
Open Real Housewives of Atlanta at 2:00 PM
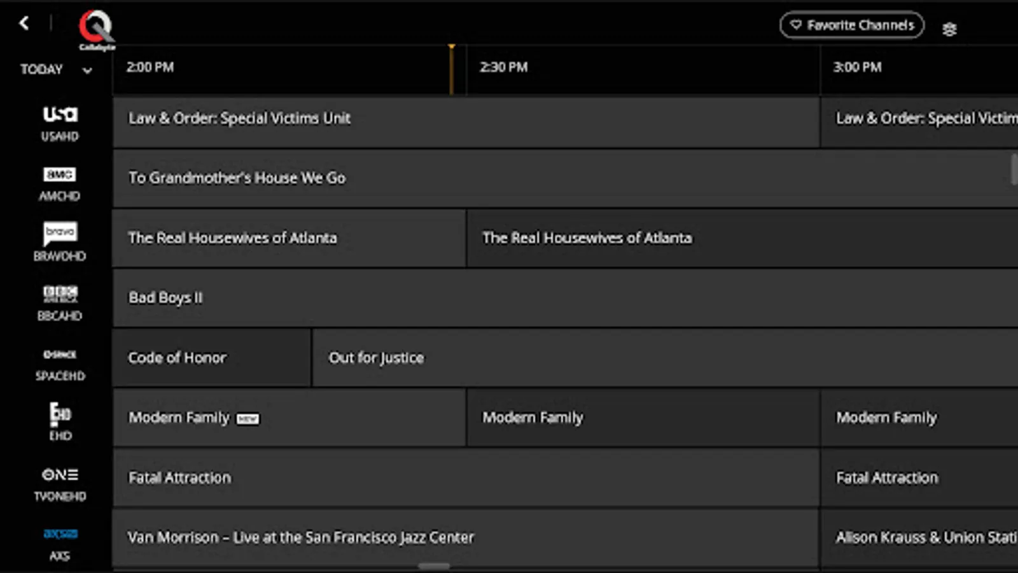(289, 238)
